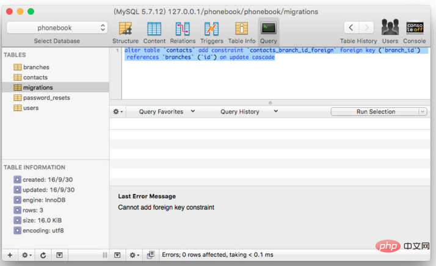Click the Run Selection button

pyautogui.click(x=376, y=112)
